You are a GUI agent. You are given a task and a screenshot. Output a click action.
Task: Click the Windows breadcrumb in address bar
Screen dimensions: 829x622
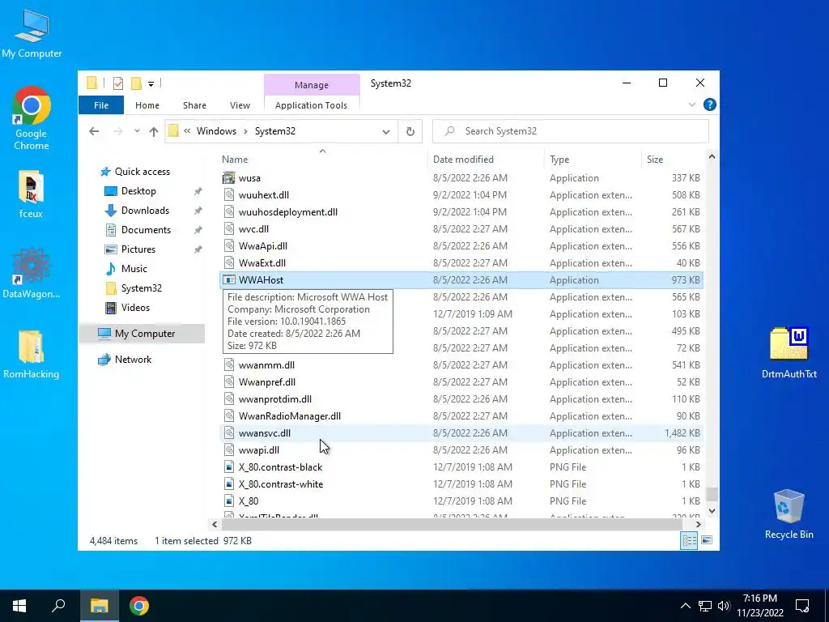(216, 131)
